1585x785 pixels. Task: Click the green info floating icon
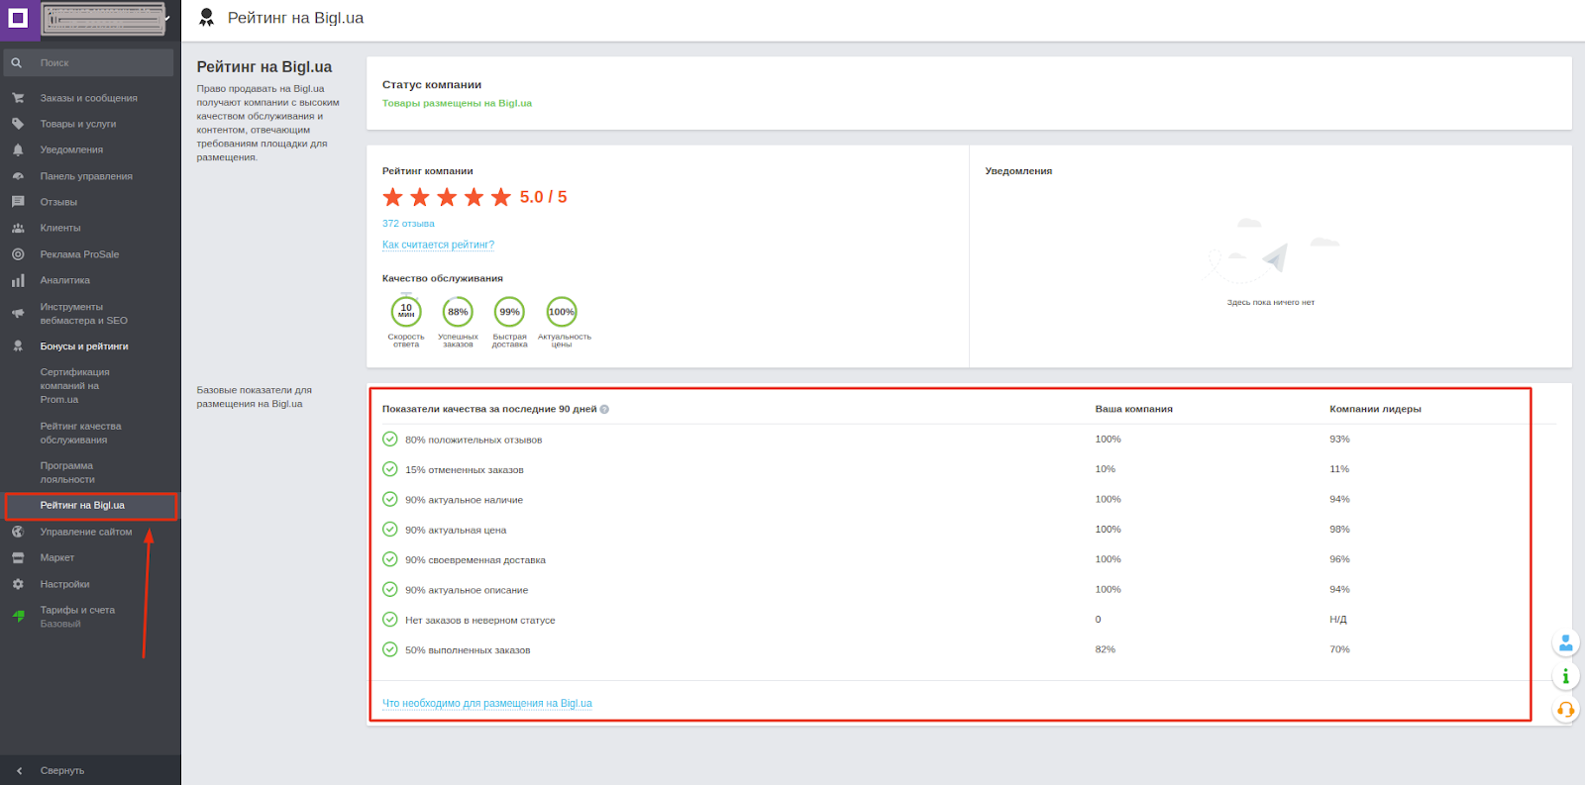click(1565, 676)
